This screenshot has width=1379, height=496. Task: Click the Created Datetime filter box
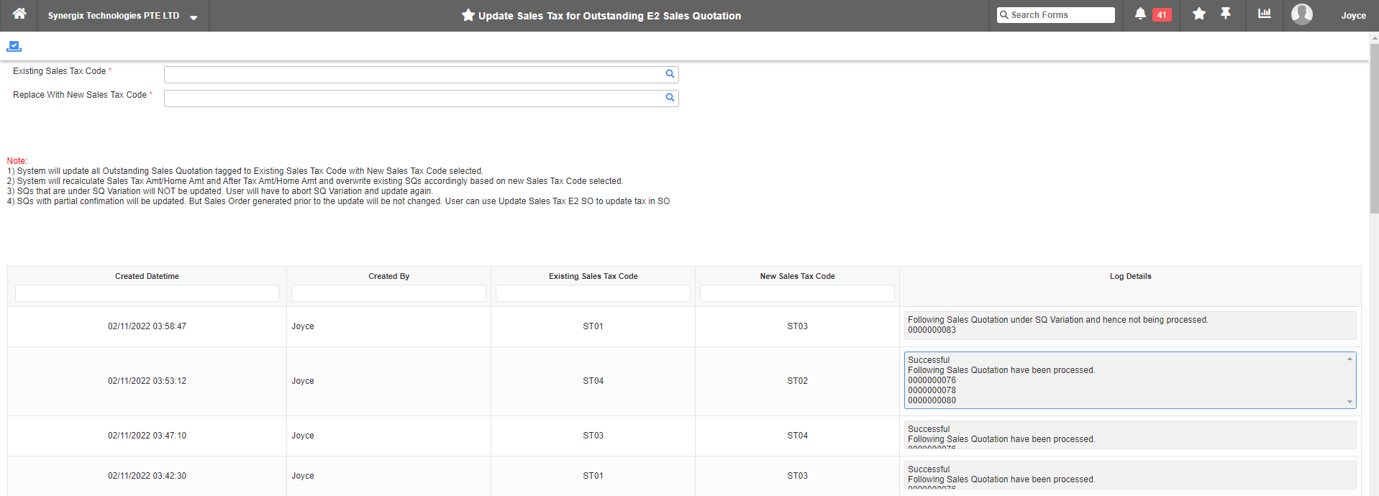point(147,293)
